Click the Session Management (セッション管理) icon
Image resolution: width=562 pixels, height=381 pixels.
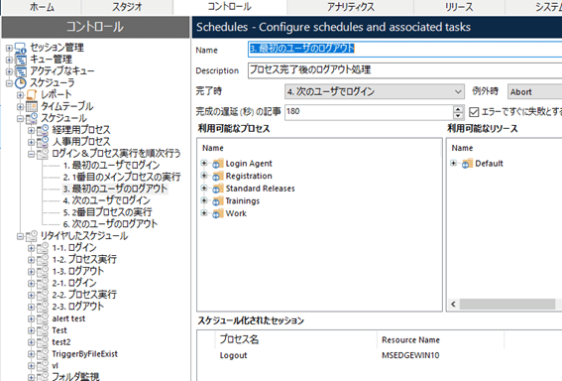21,48
